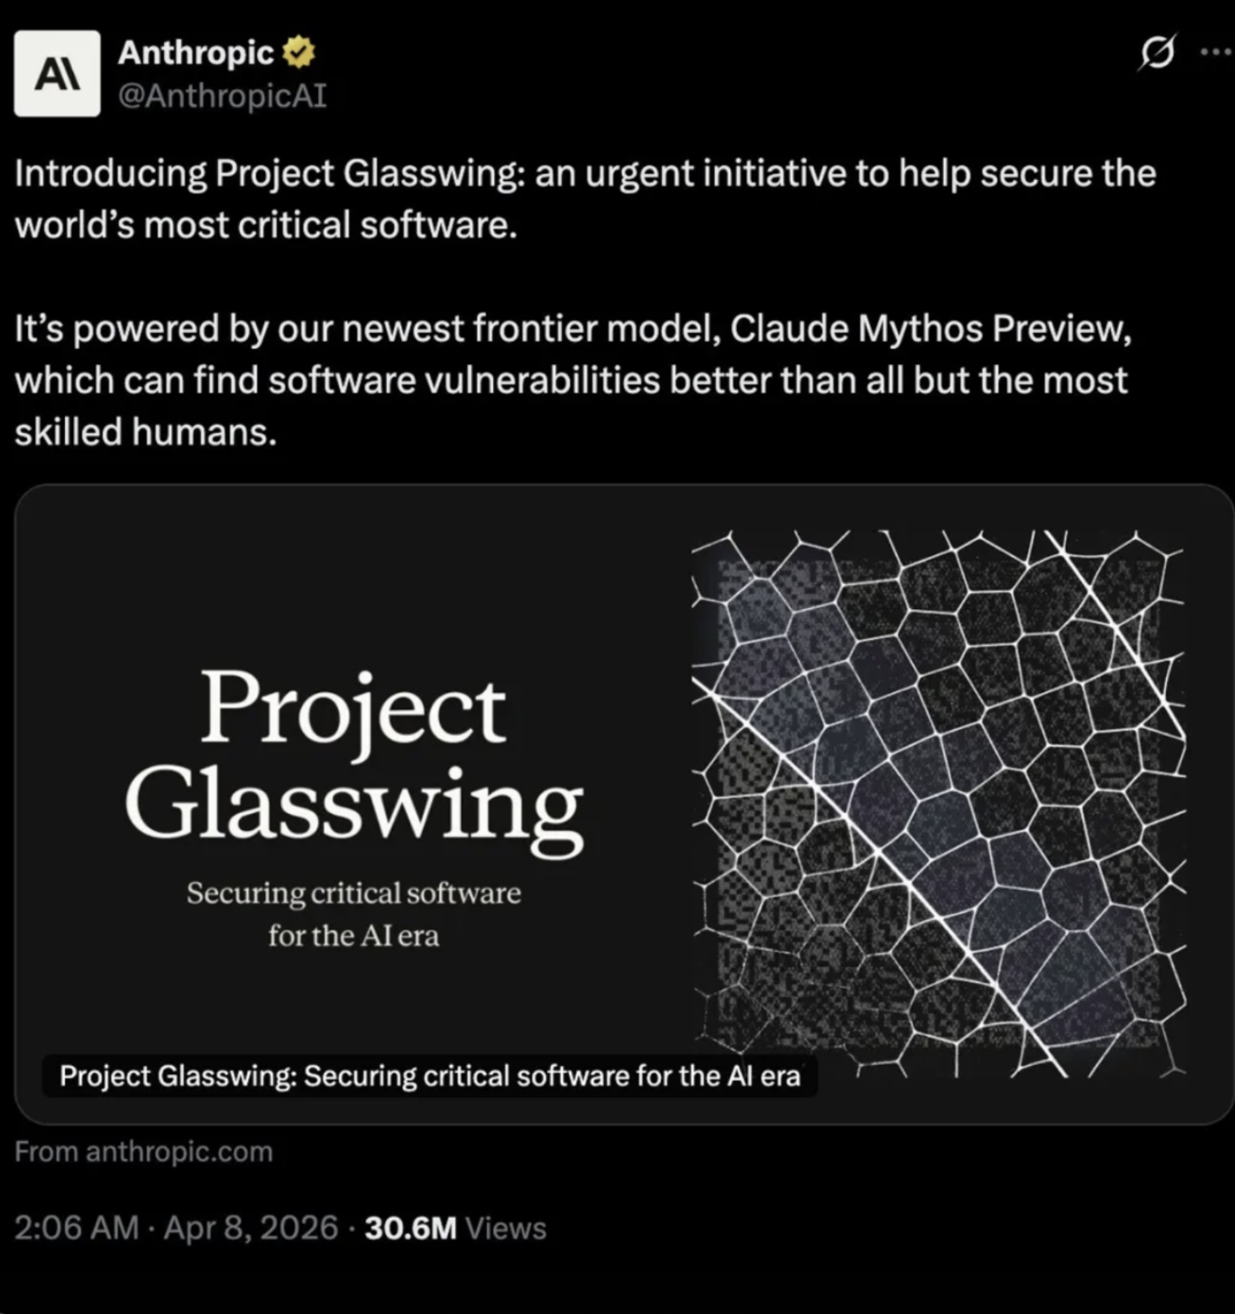
Task: Click "world's most critical software." line
Action: click(x=266, y=225)
